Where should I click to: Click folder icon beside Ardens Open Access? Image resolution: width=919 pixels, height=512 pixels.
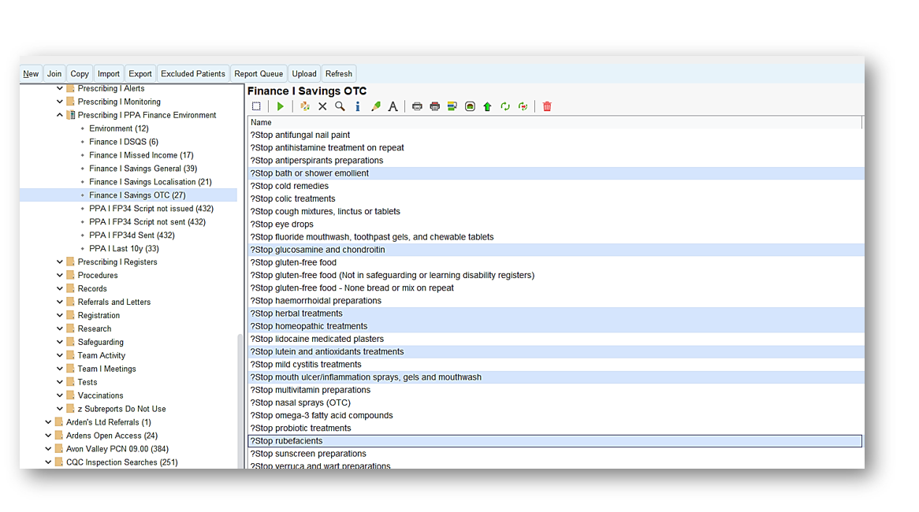(58, 436)
